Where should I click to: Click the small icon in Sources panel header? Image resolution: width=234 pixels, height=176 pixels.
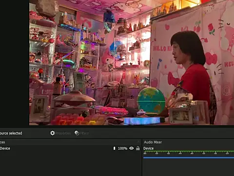click(138, 142)
